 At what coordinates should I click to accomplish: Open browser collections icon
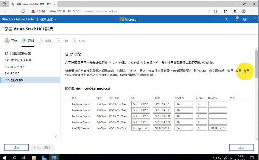click(234, 11)
